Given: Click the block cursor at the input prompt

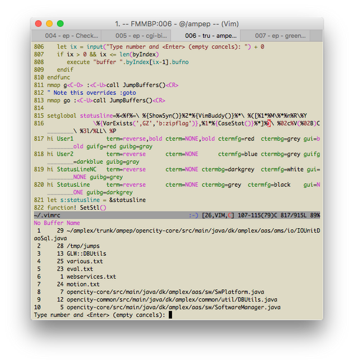Looking at the screenshot, I should point(170,315).
